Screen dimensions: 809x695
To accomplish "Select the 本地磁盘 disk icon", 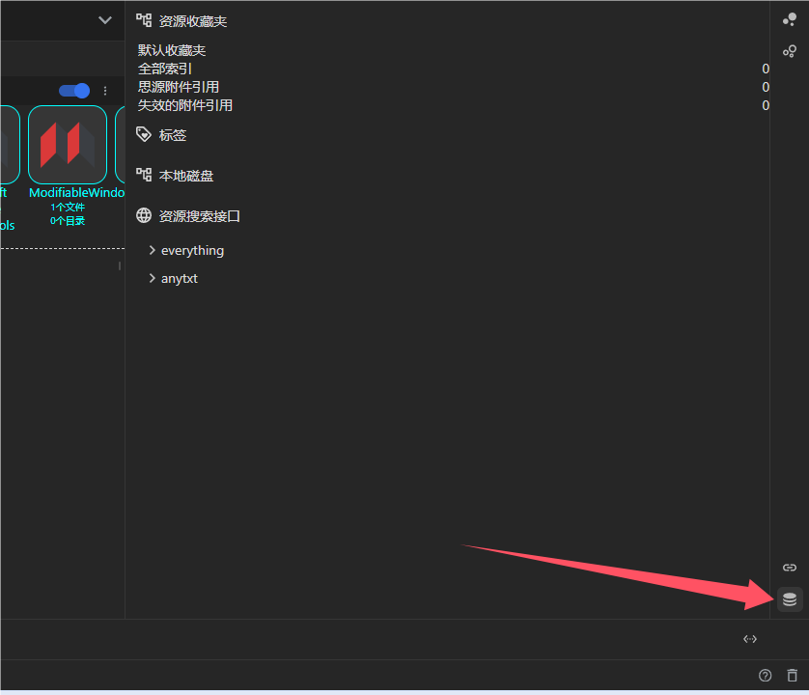I will tap(145, 175).
